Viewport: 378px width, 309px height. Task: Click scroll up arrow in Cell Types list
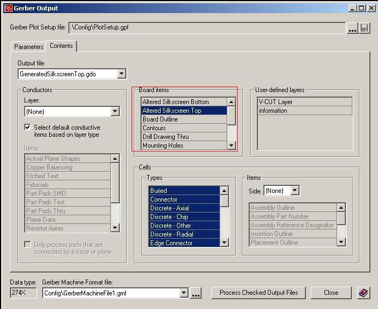(x=224, y=191)
